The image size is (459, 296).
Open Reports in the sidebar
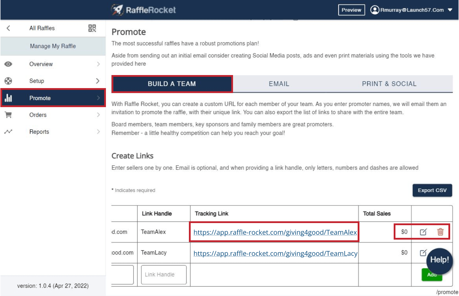(x=53, y=132)
